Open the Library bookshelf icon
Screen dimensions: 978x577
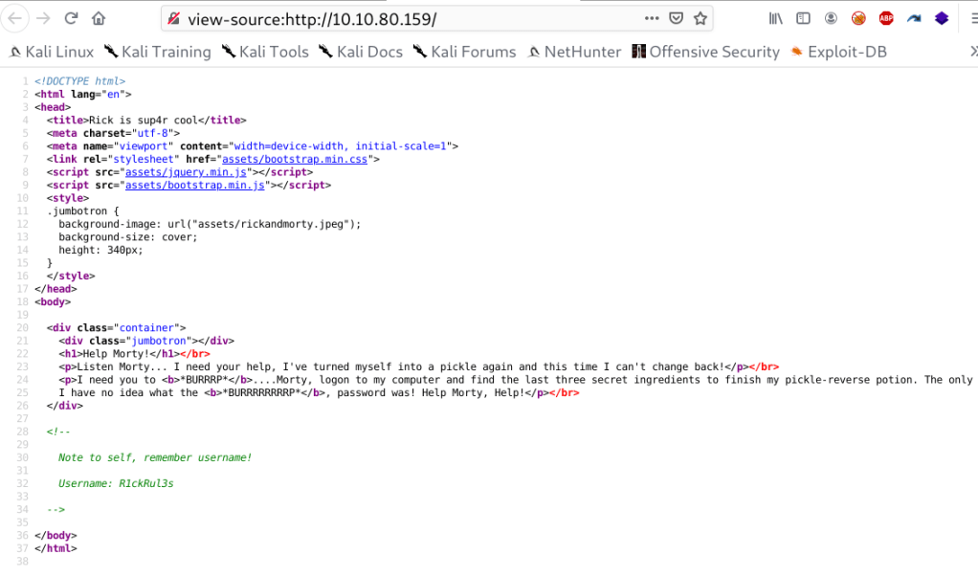coord(776,18)
